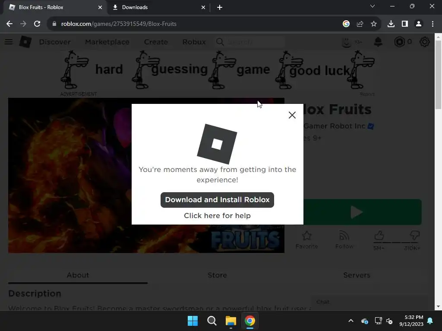Click the page vertical scrollbar thumb

tap(438, 75)
